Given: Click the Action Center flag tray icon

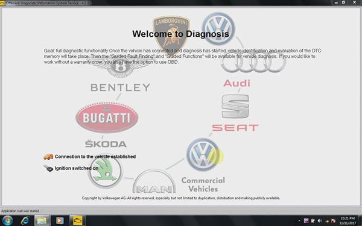Looking at the screenshot, I should tap(334, 221).
